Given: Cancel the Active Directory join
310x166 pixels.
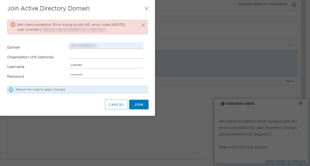Looking at the screenshot, I should (116, 104).
